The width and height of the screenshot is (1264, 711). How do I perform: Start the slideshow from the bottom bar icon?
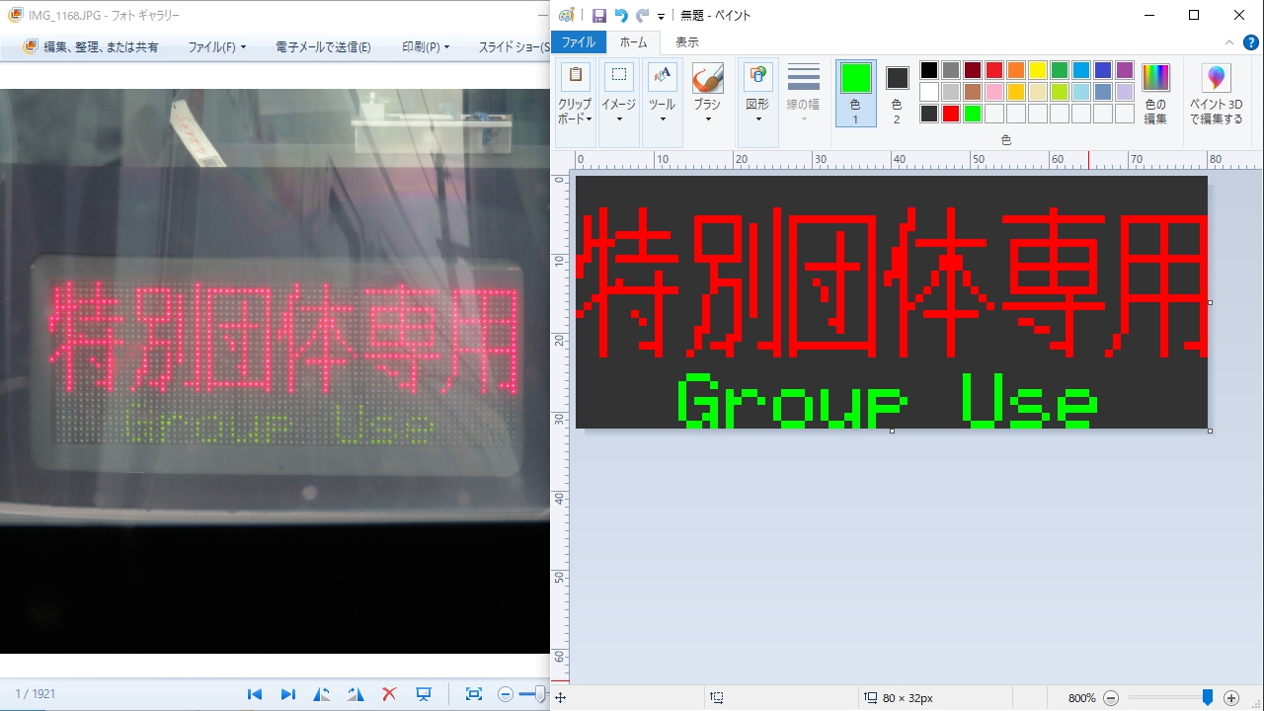(424, 694)
